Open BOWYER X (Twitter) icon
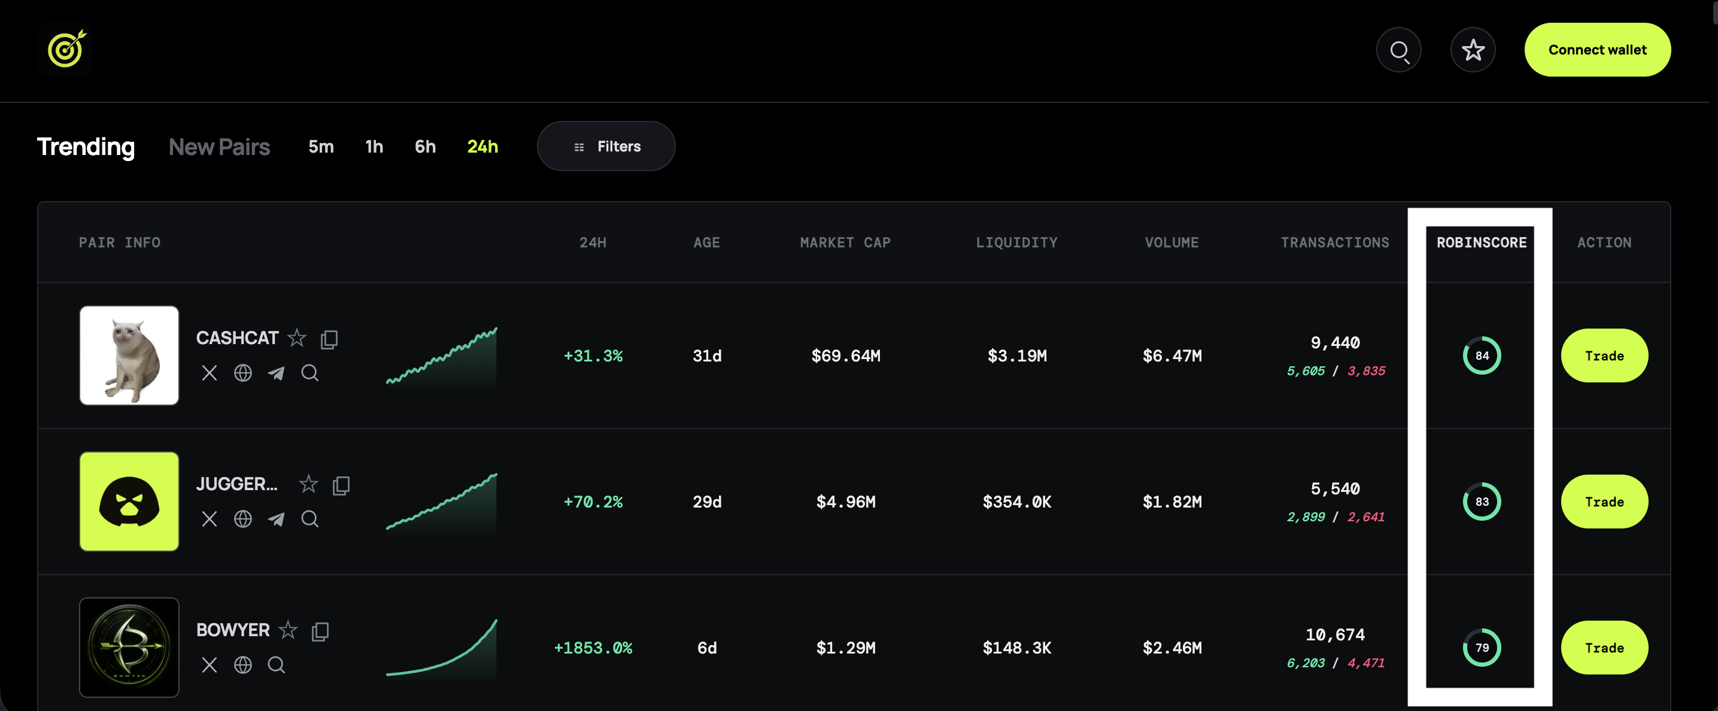1718x711 pixels. point(210,665)
